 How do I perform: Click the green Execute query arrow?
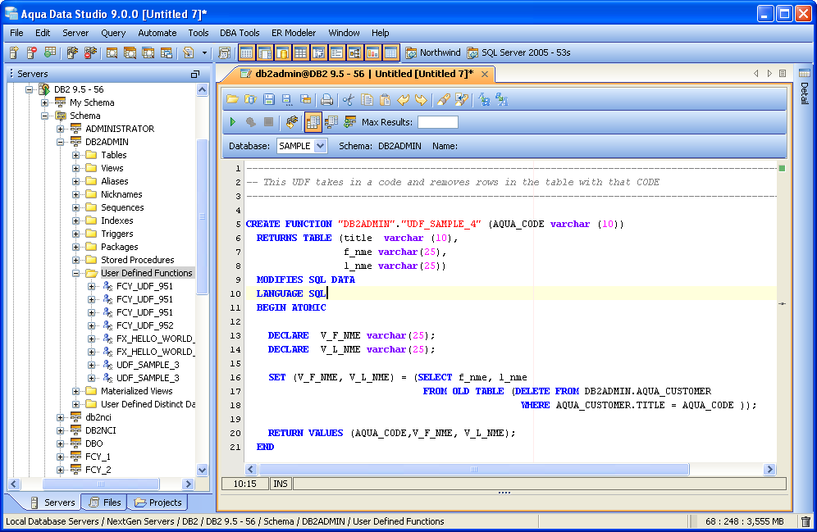tap(233, 122)
